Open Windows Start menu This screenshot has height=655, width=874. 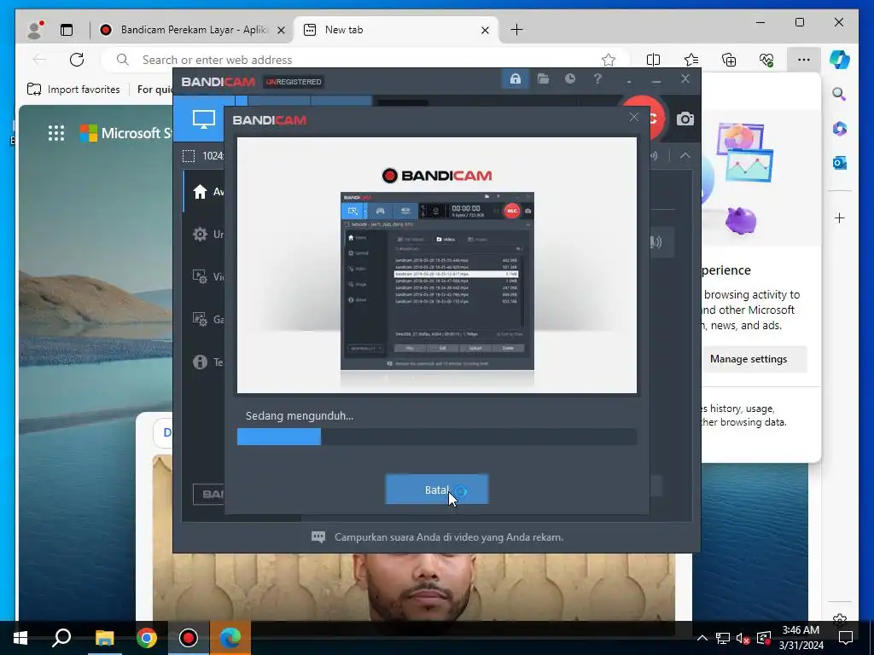coord(20,638)
